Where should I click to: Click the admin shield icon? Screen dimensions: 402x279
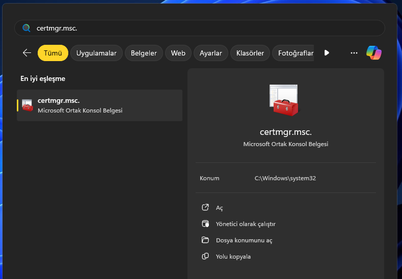[x=205, y=224]
